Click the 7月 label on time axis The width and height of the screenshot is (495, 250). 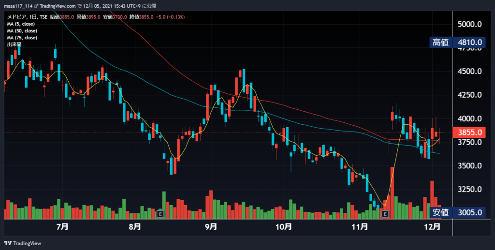[x=62, y=227]
